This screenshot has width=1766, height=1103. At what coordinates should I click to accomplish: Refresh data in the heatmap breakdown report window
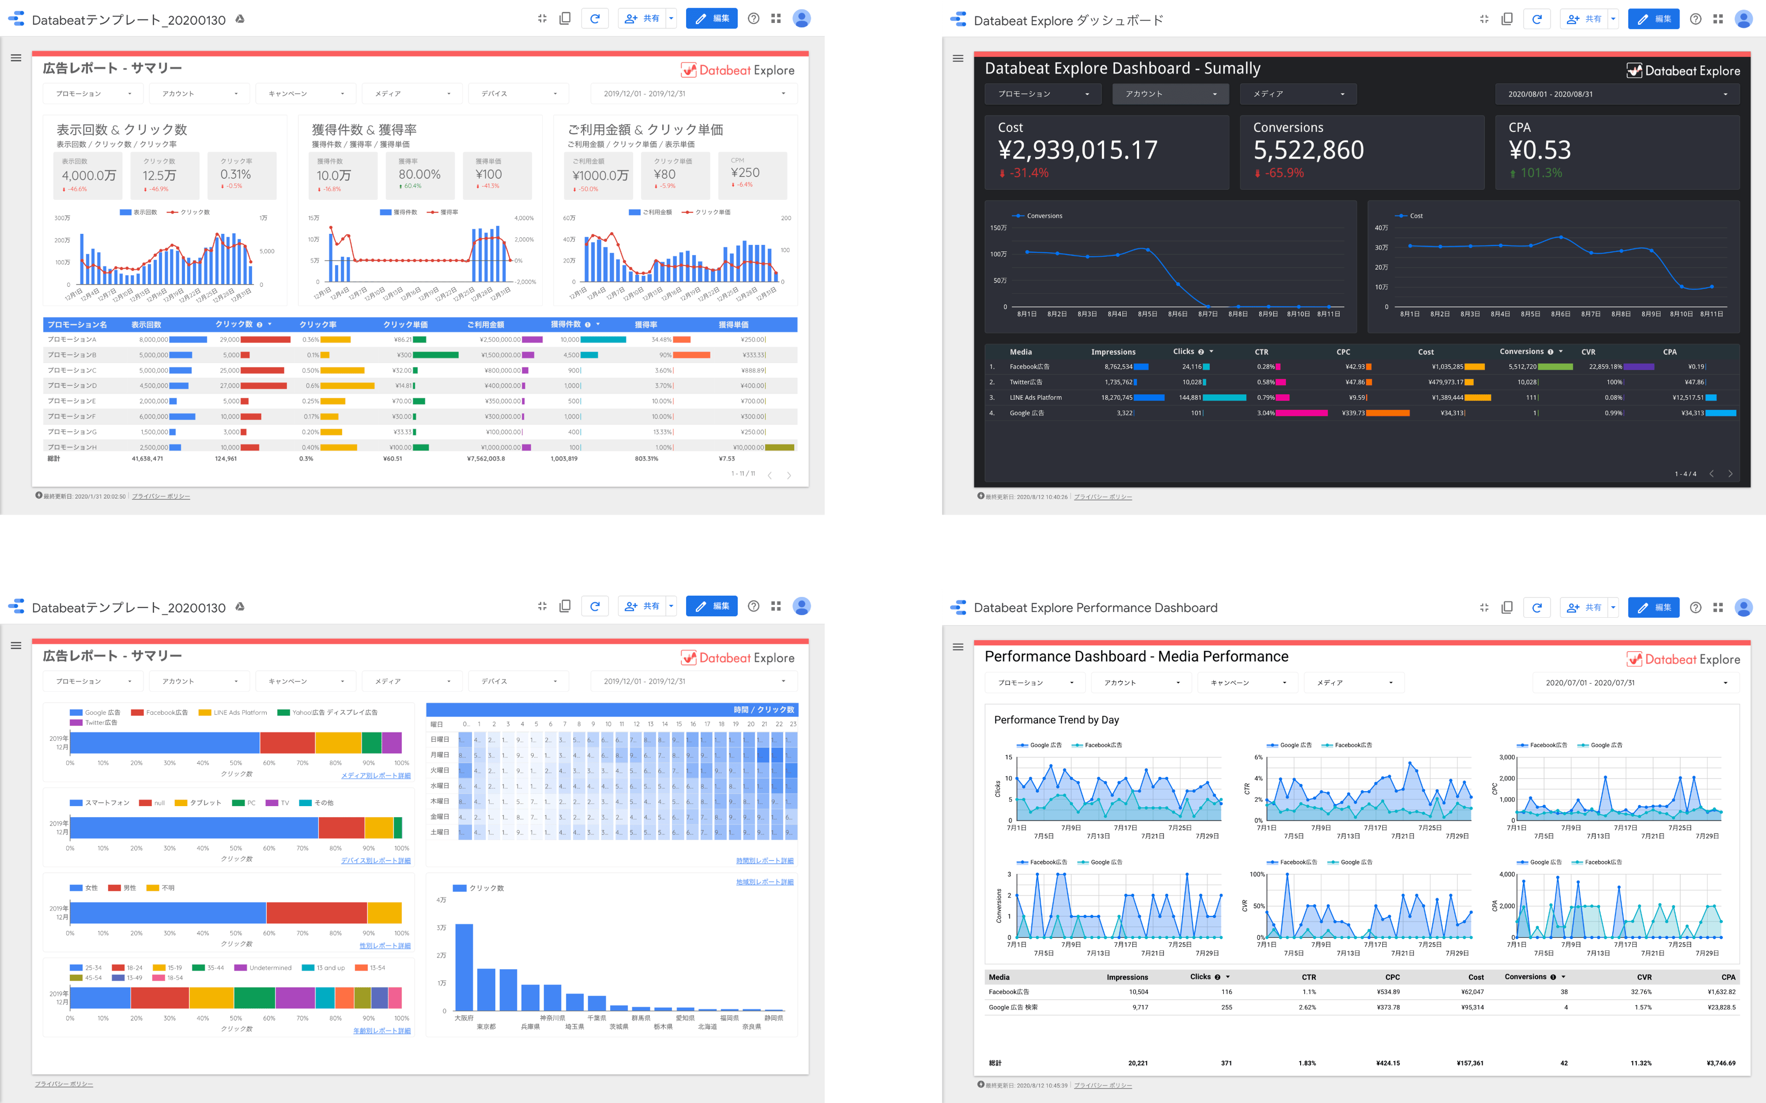(x=595, y=605)
